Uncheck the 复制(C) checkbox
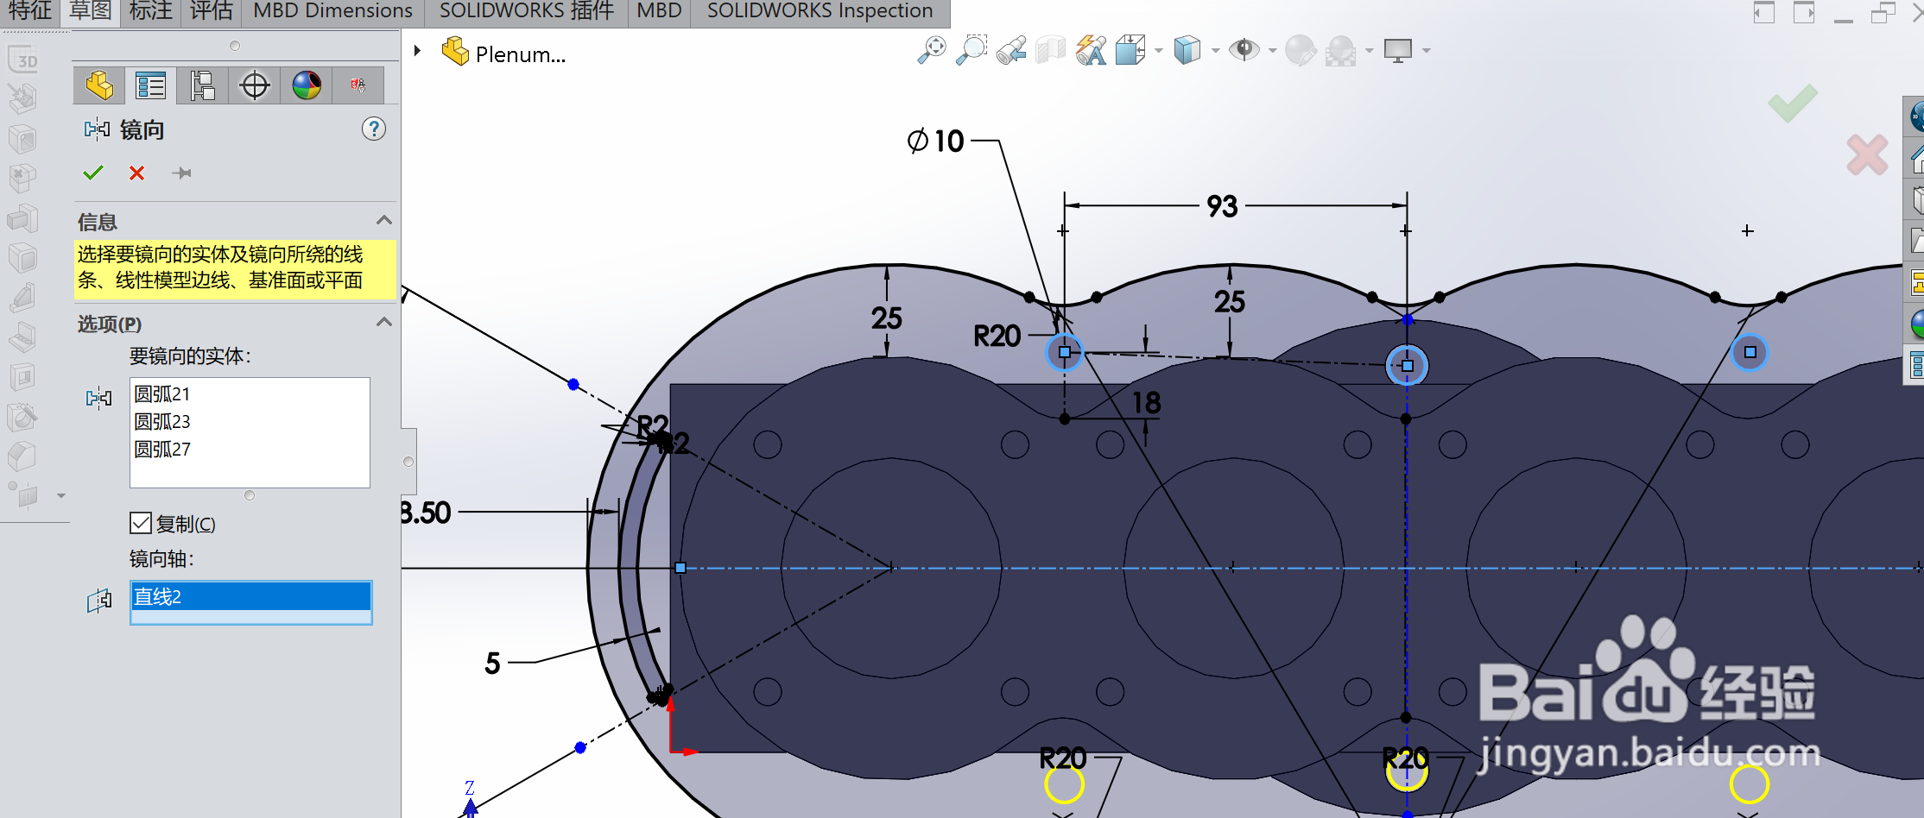 pyautogui.click(x=140, y=523)
